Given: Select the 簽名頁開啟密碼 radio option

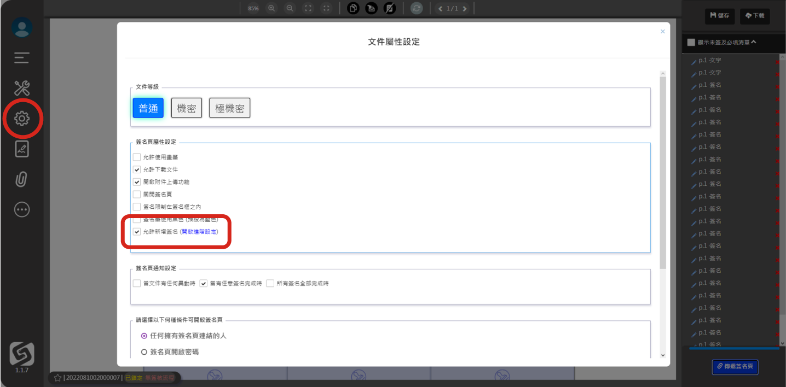Looking at the screenshot, I should (144, 352).
